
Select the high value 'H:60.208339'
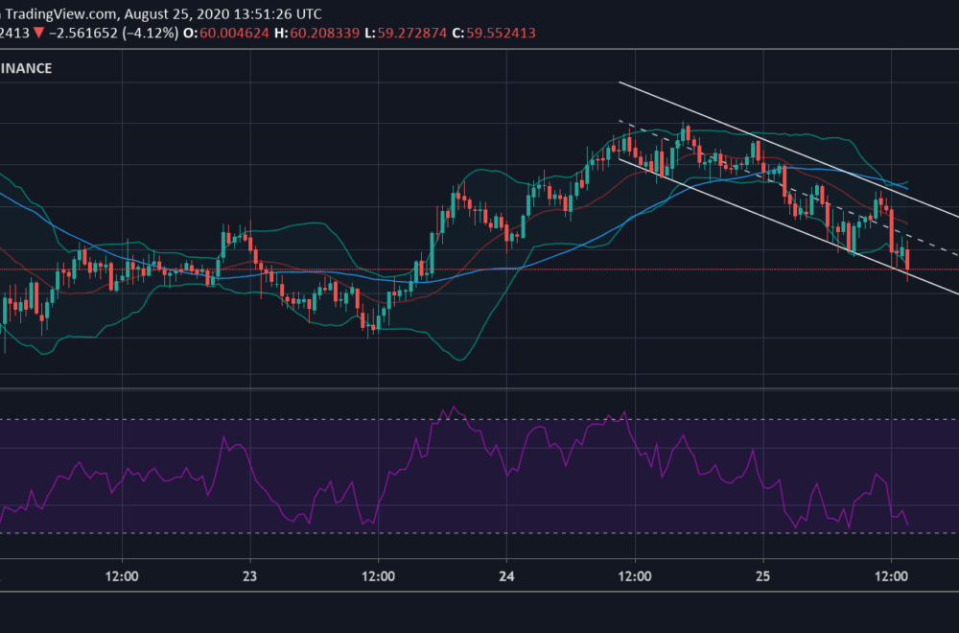tap(316, 33)
